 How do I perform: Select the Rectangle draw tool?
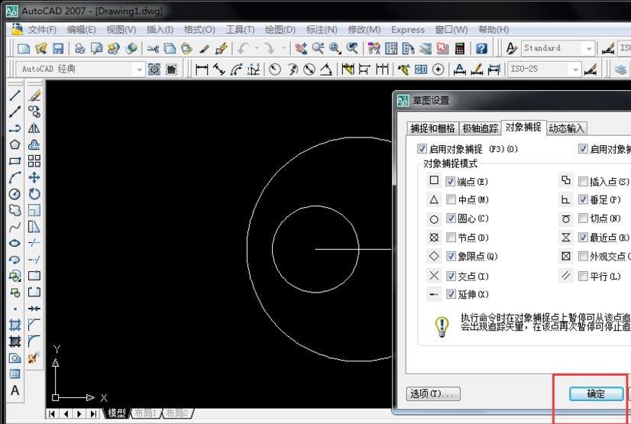pyautogui.click(x=15, y=161)
